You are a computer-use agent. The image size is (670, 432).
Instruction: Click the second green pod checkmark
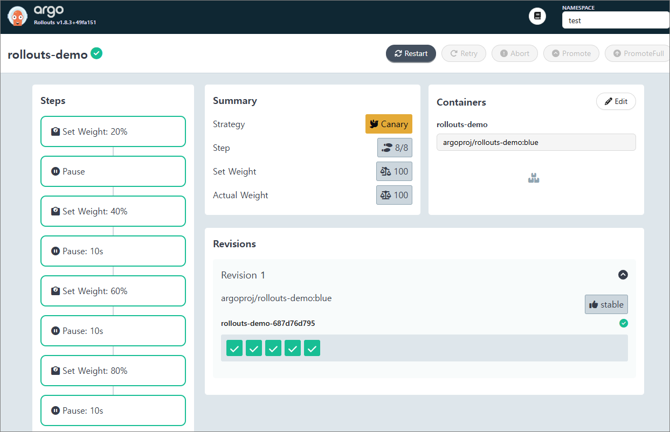click(x=254, y=349)
